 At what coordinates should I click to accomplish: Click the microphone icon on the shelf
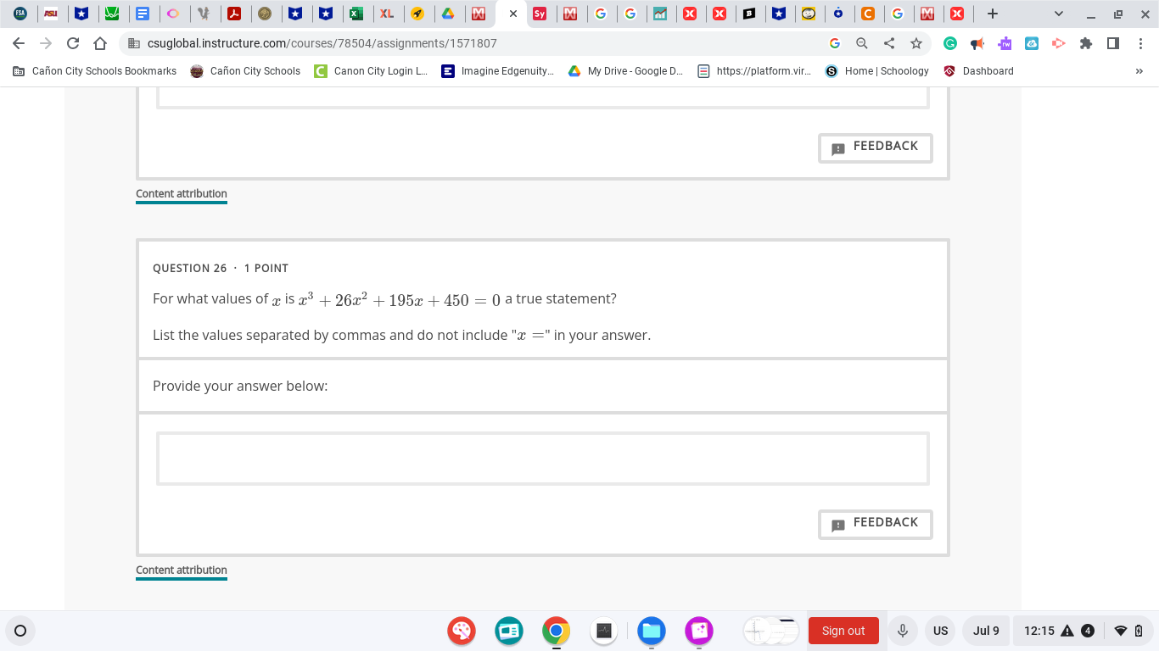tap(902, 630)
